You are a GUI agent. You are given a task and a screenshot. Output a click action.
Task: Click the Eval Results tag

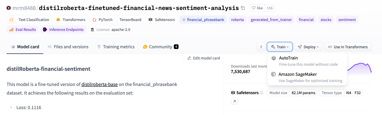click(23, 30)
